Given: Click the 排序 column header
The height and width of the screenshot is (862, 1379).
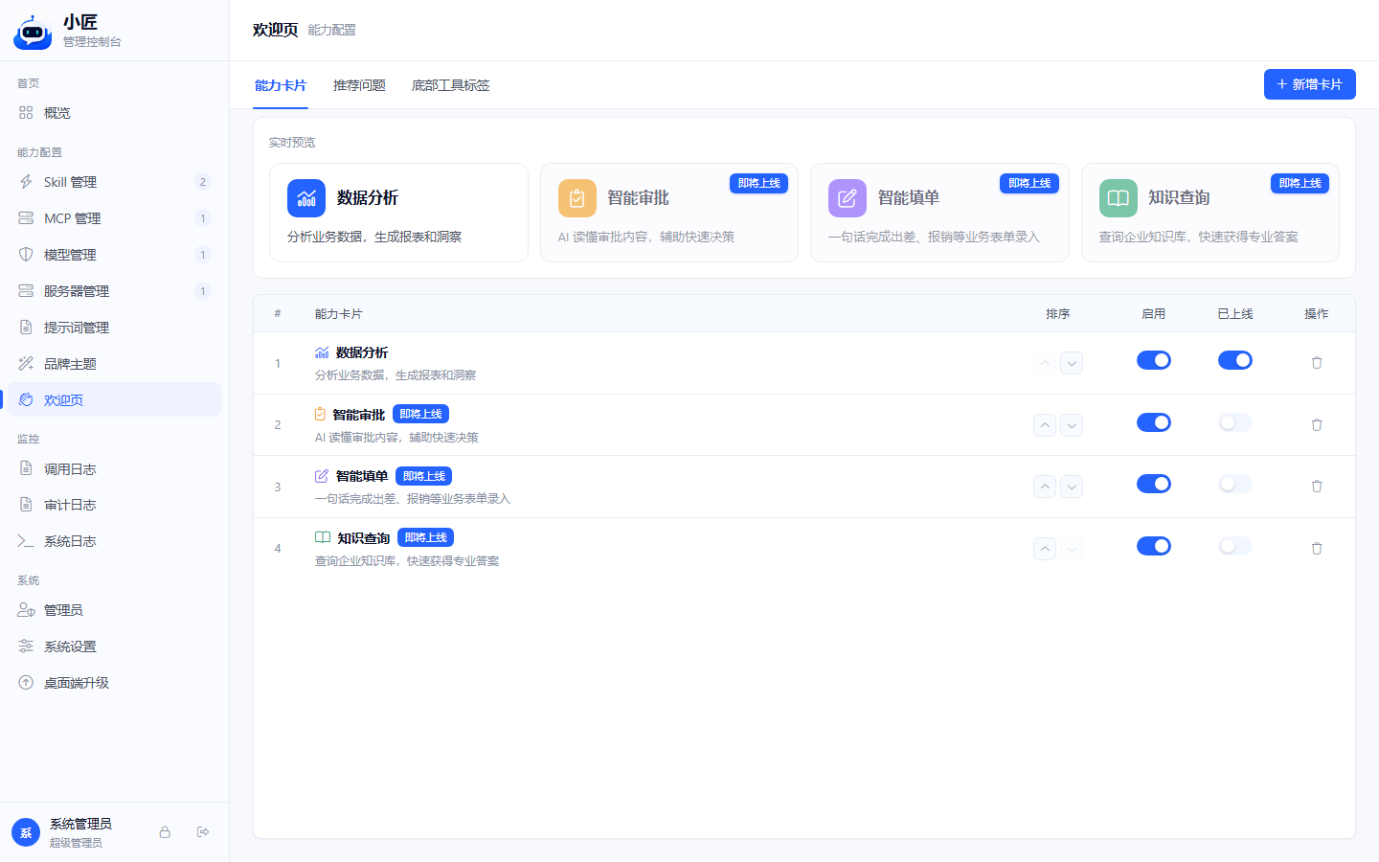Looking at the screenshot, I should [1058, 314].
